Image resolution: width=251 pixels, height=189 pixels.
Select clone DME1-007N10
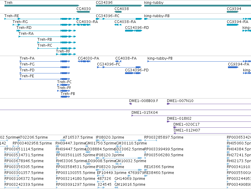click(209, 104)
